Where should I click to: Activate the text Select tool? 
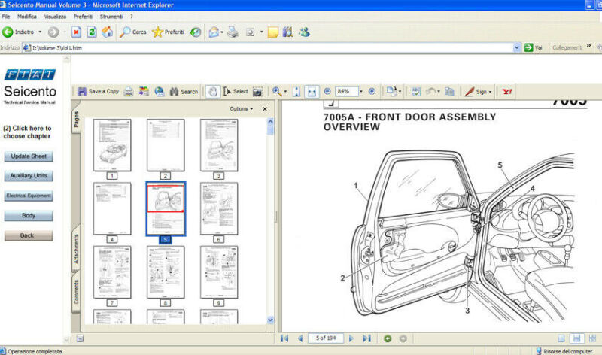(235, 91)
